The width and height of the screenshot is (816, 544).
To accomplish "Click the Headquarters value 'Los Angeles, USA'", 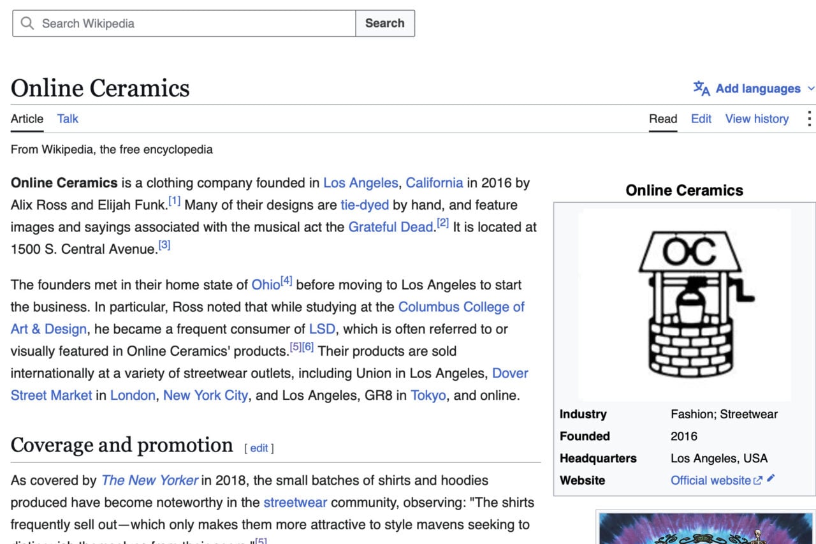I will coord(719,459).
